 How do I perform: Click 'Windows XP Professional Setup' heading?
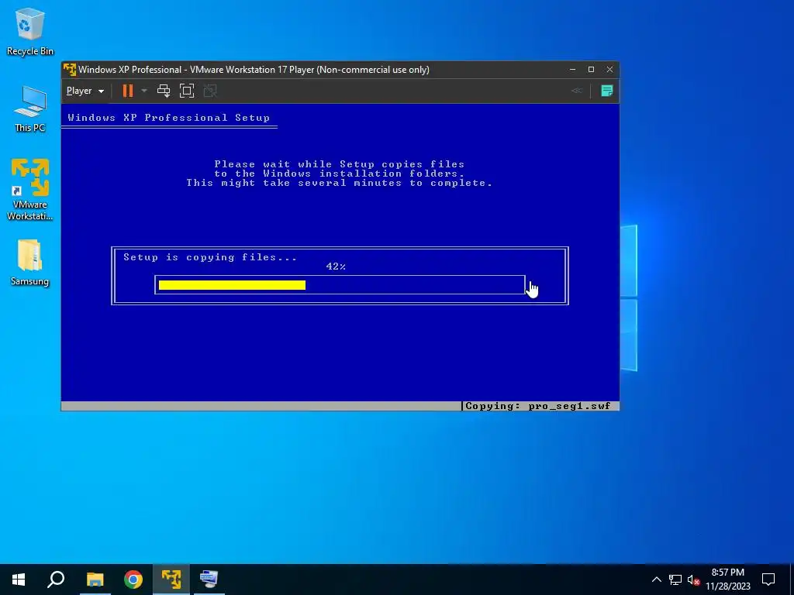point(168,118)
